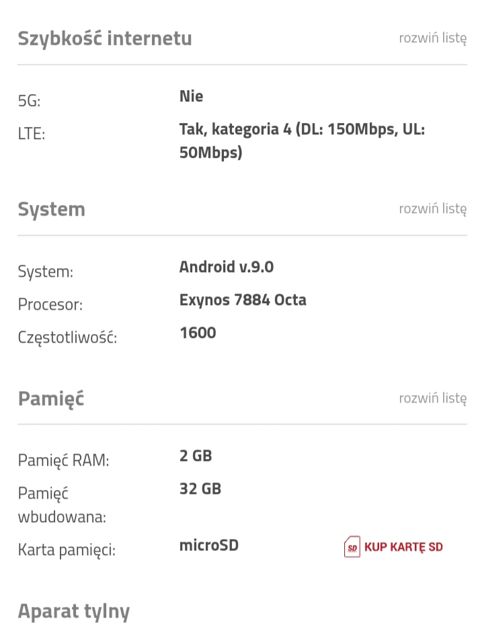Click the Aparat tylny heading

[74, 612]
